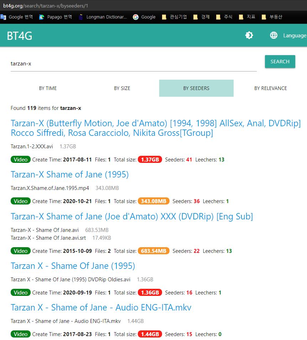
Task: Click the file name Tarzan.X.Shame.of.Jane.1995.mp4
Action: click(50, 188)
